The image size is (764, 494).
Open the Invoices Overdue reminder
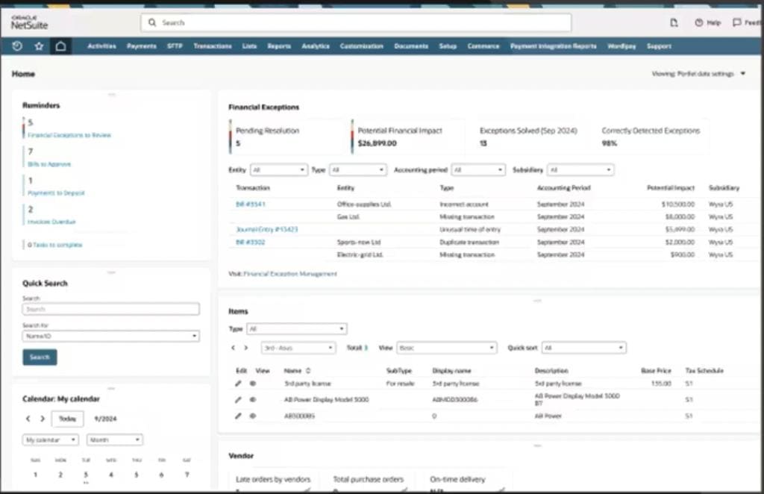coord(51,222)
